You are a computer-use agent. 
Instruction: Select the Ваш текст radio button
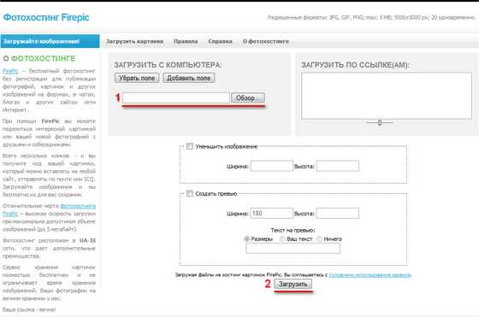282,239
